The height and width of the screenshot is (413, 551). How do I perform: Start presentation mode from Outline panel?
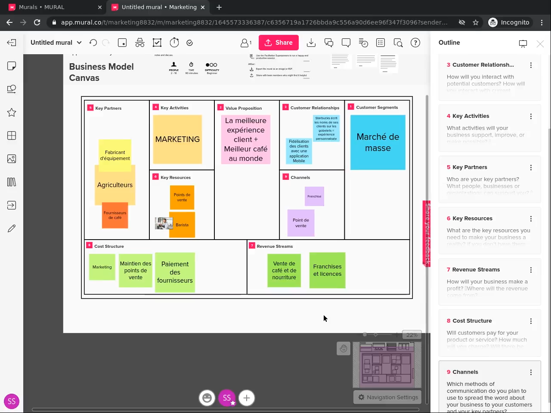click(523, 43)
